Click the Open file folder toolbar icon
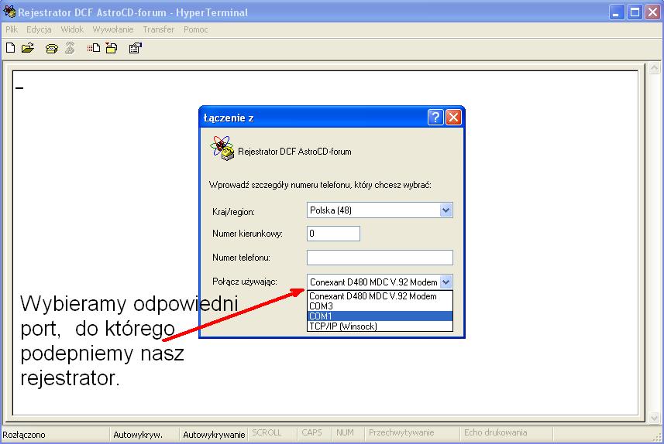The width and height of the screenshot is (664, 444). pos(28,48)
